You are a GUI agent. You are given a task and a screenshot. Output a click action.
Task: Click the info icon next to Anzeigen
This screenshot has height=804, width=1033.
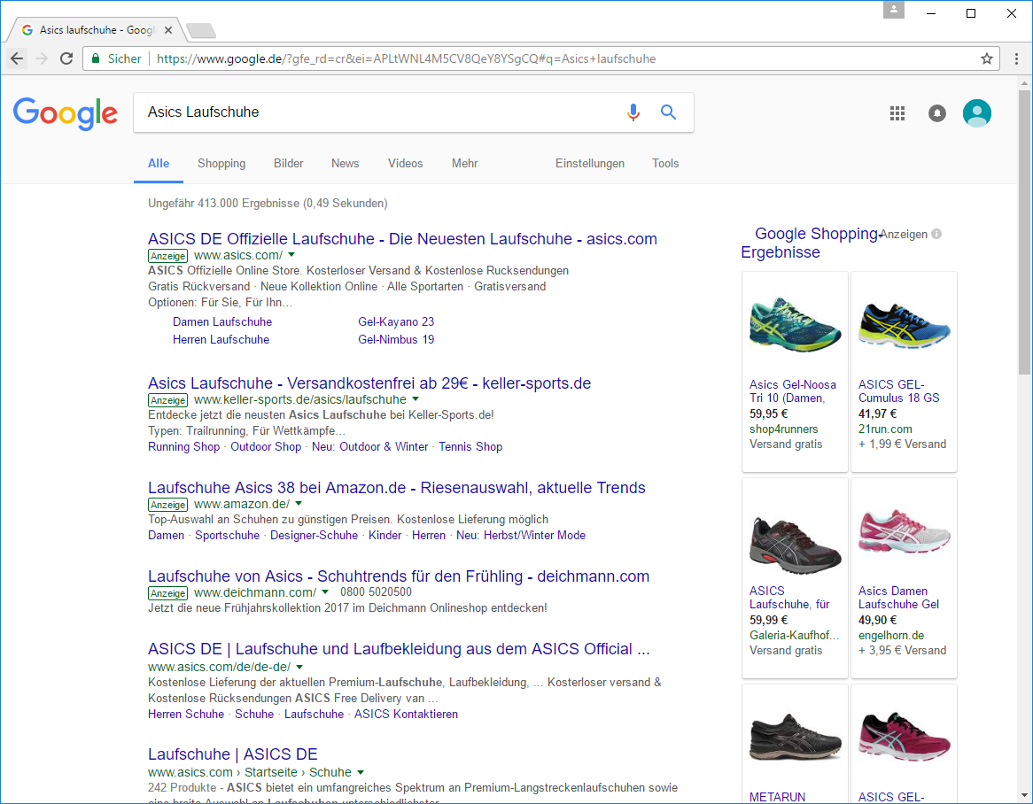936,235
